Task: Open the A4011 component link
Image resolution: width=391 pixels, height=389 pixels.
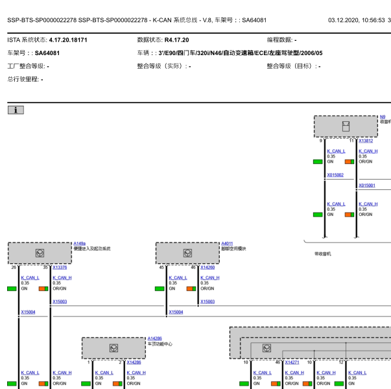Action: click(227, 243)
